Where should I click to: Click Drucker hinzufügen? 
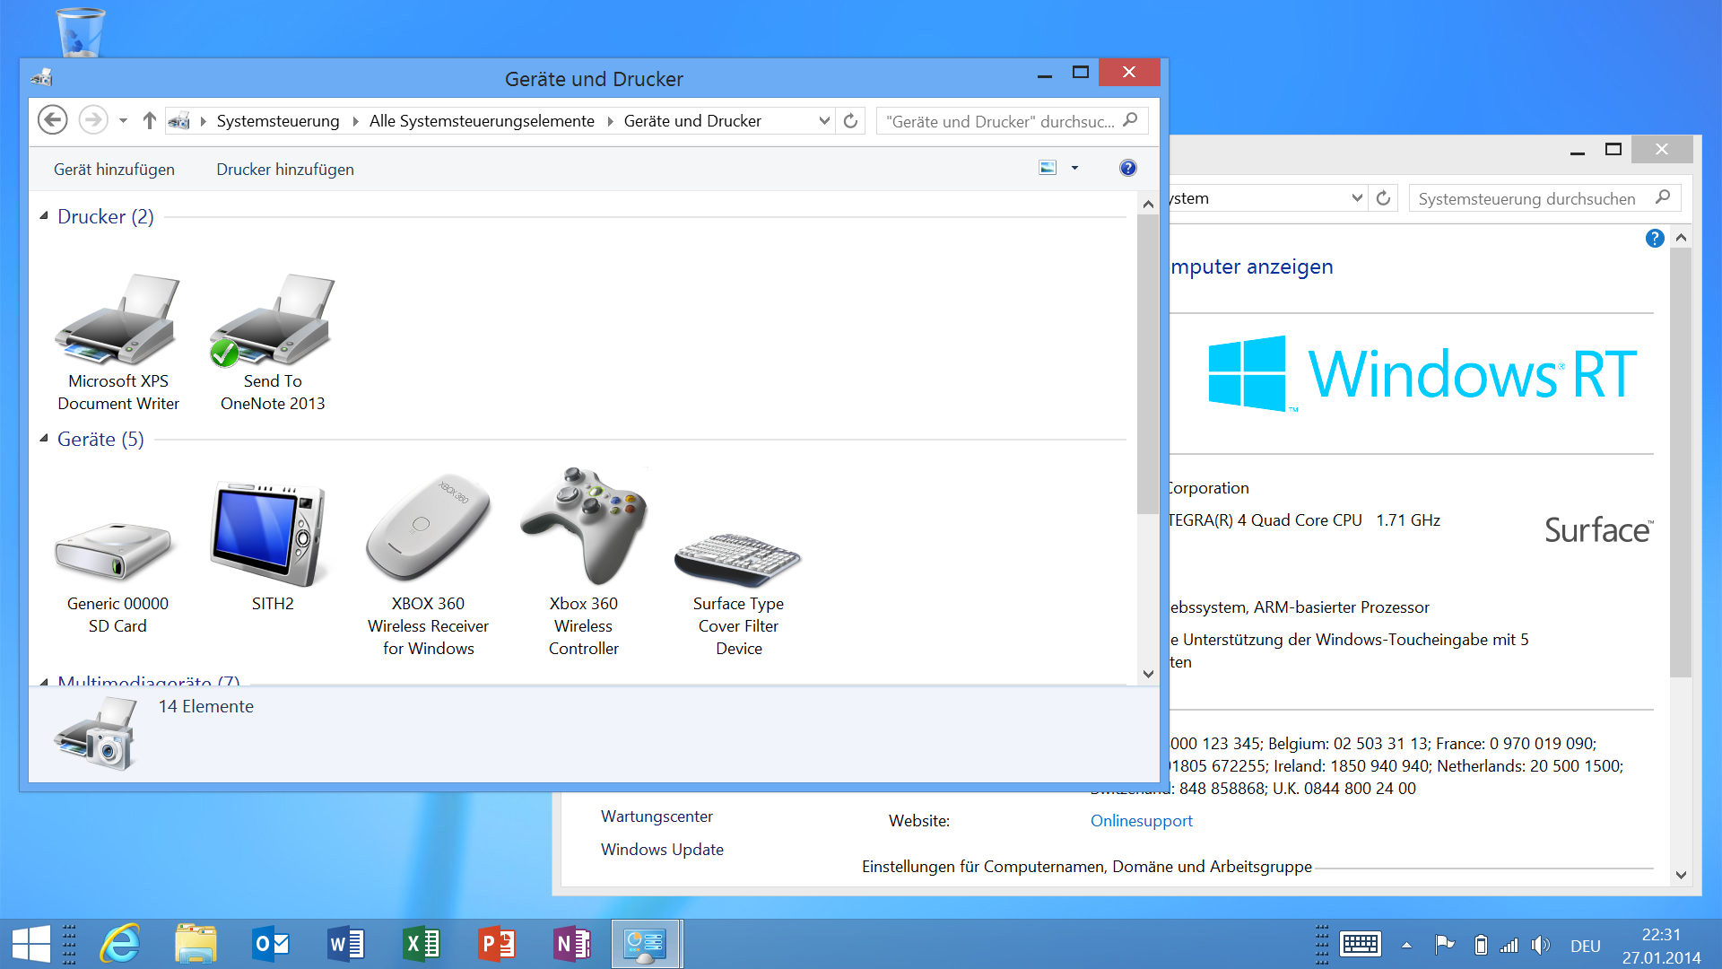285,169
